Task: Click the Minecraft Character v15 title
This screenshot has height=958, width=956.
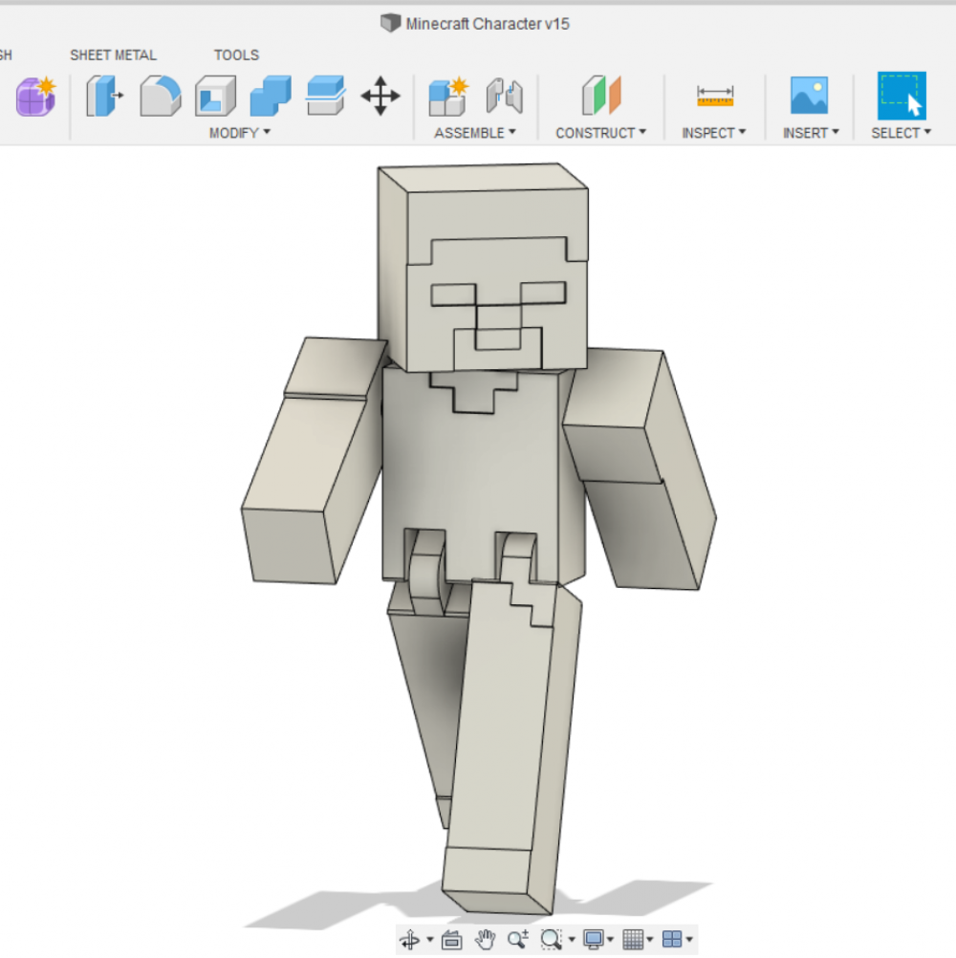Action: [488, 24]
